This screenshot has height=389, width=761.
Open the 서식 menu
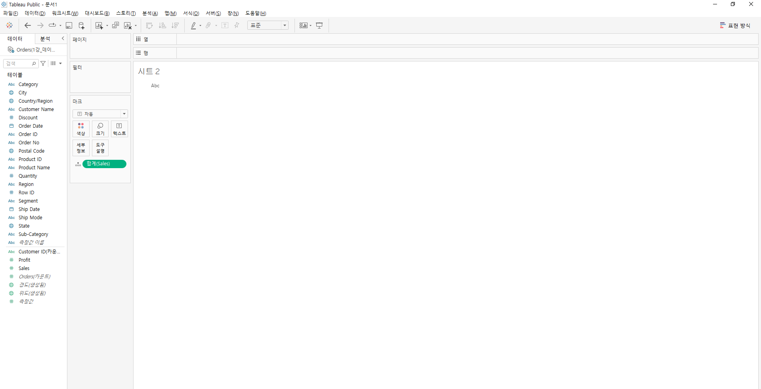[191, 13]
